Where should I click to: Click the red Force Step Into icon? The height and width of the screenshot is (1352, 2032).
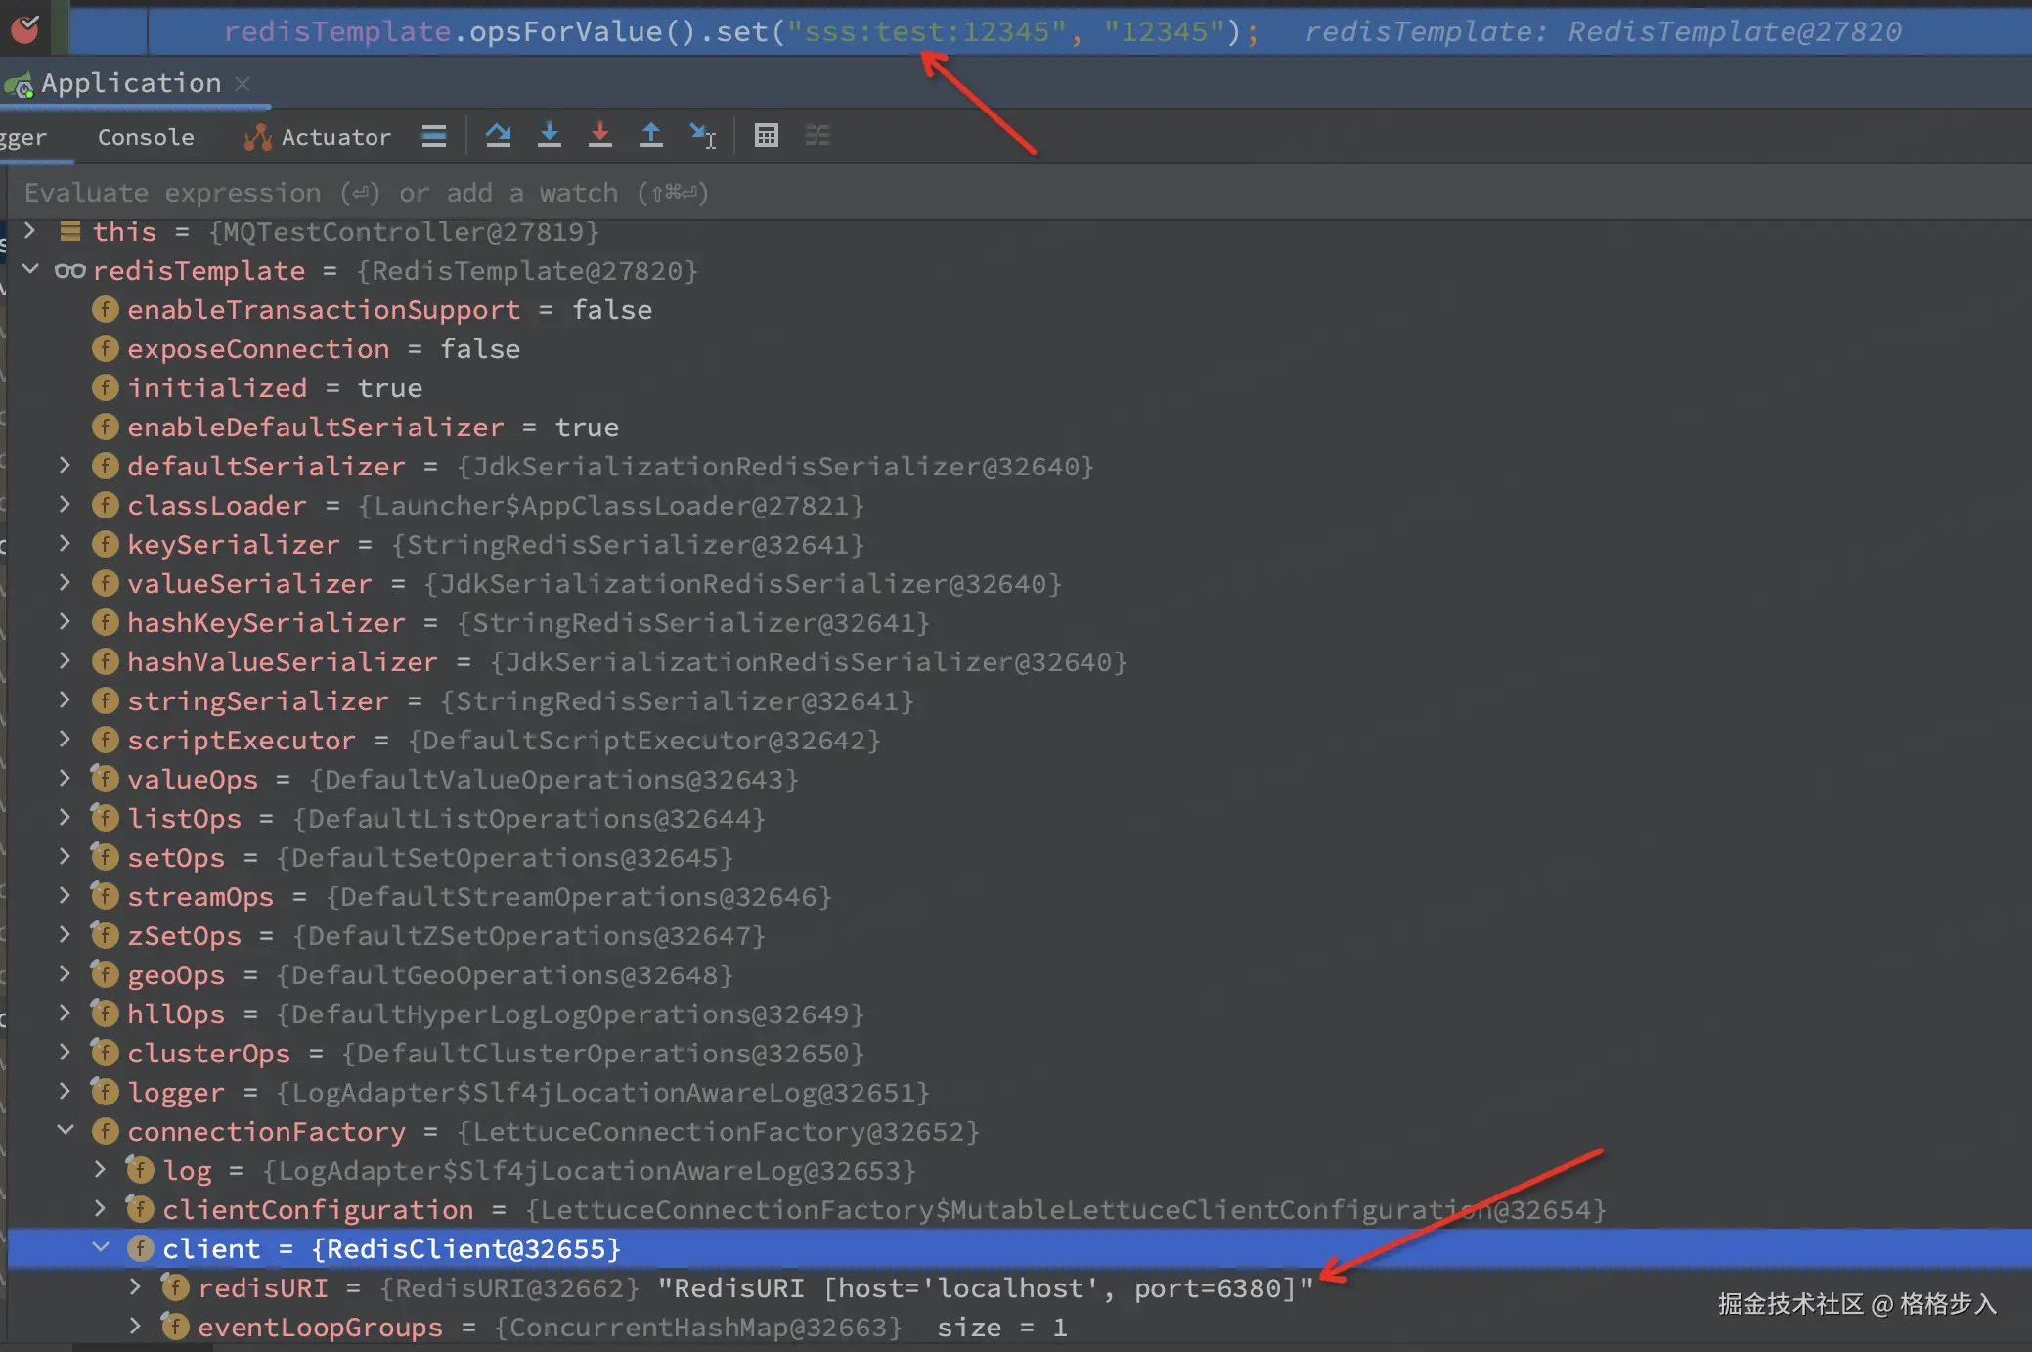(600, 136)
